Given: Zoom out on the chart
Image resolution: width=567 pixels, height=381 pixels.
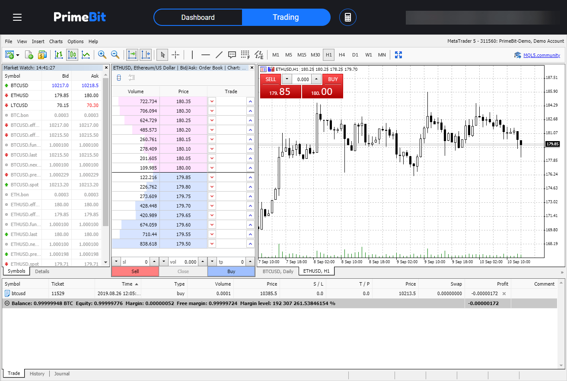Looking at the screenshot, I should (115, 55).
